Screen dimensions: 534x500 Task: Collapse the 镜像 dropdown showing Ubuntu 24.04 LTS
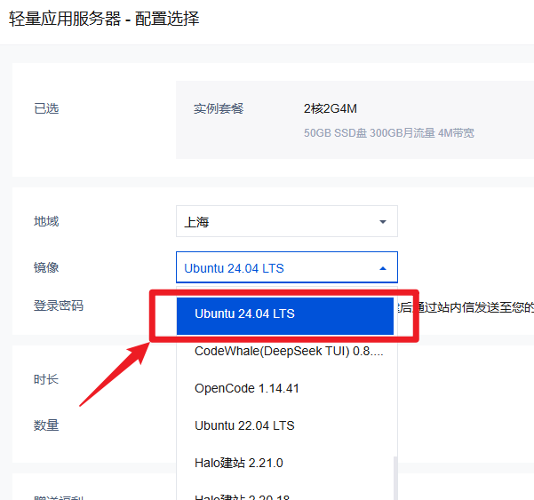coord(287,267)
